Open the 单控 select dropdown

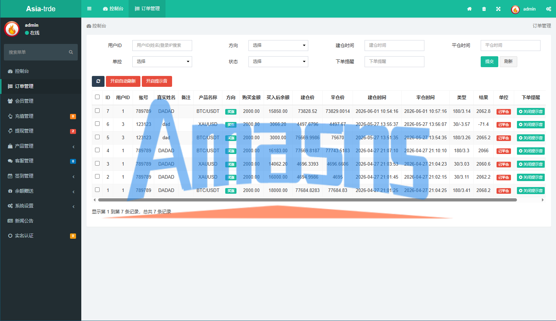162,62
